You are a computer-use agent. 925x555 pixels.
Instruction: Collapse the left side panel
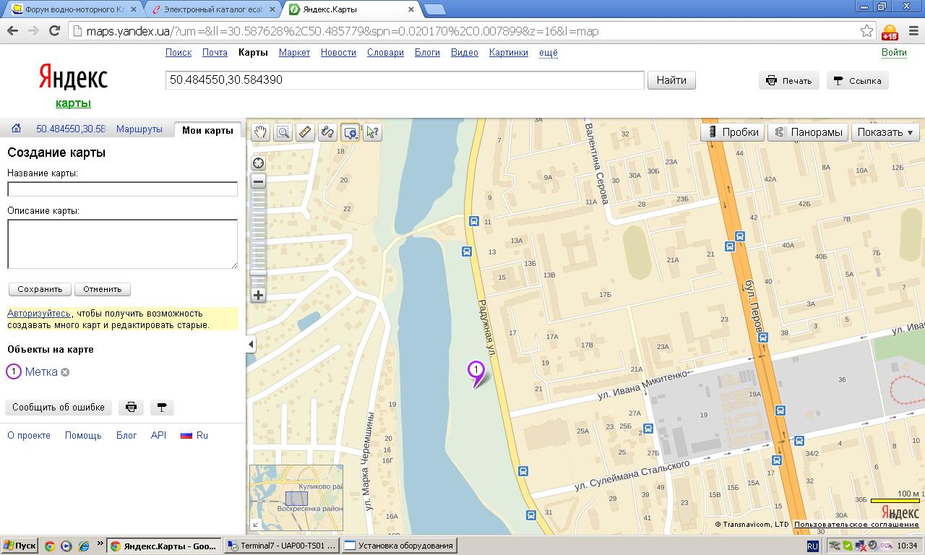251,344
